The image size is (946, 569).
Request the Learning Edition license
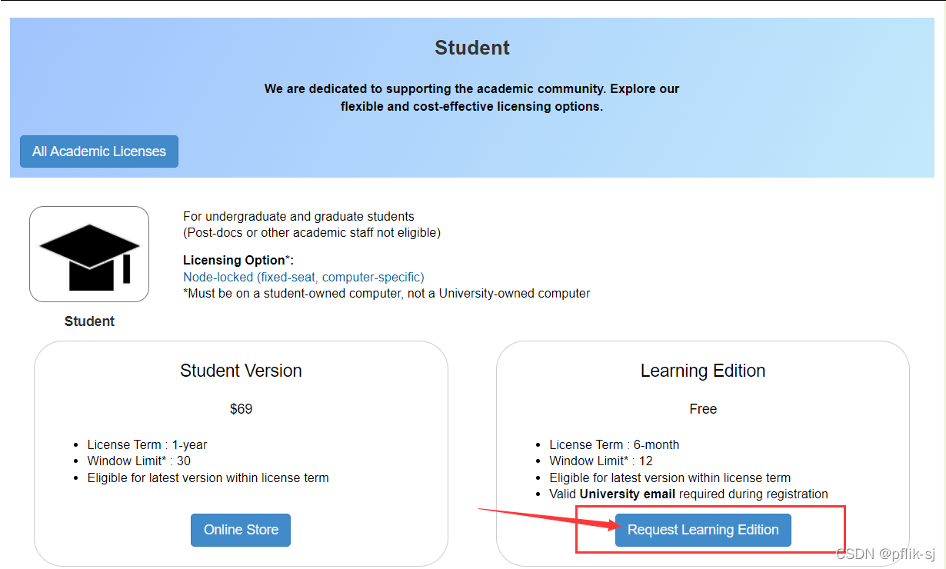point(703,530)
